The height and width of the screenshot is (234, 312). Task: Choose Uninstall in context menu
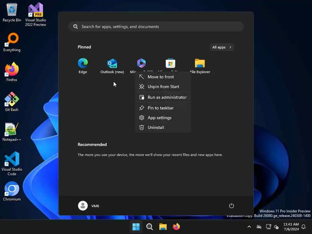[163, 127]
